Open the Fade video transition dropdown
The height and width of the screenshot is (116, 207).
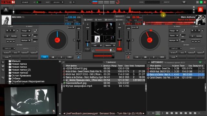97,45
